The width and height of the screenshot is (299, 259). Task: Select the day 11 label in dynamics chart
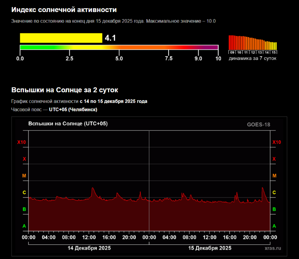tap(246, 52)
